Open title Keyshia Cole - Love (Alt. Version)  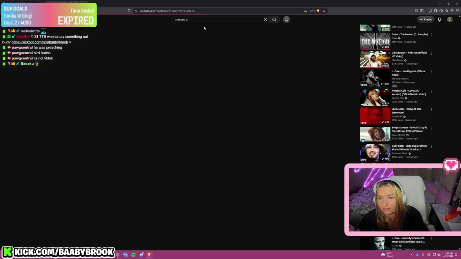tap(409, 92)
